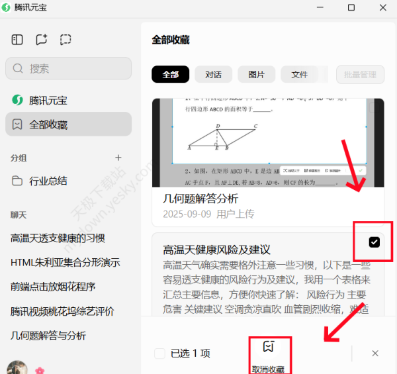Toggle the sidebar collapse icon

coord(17,40)
